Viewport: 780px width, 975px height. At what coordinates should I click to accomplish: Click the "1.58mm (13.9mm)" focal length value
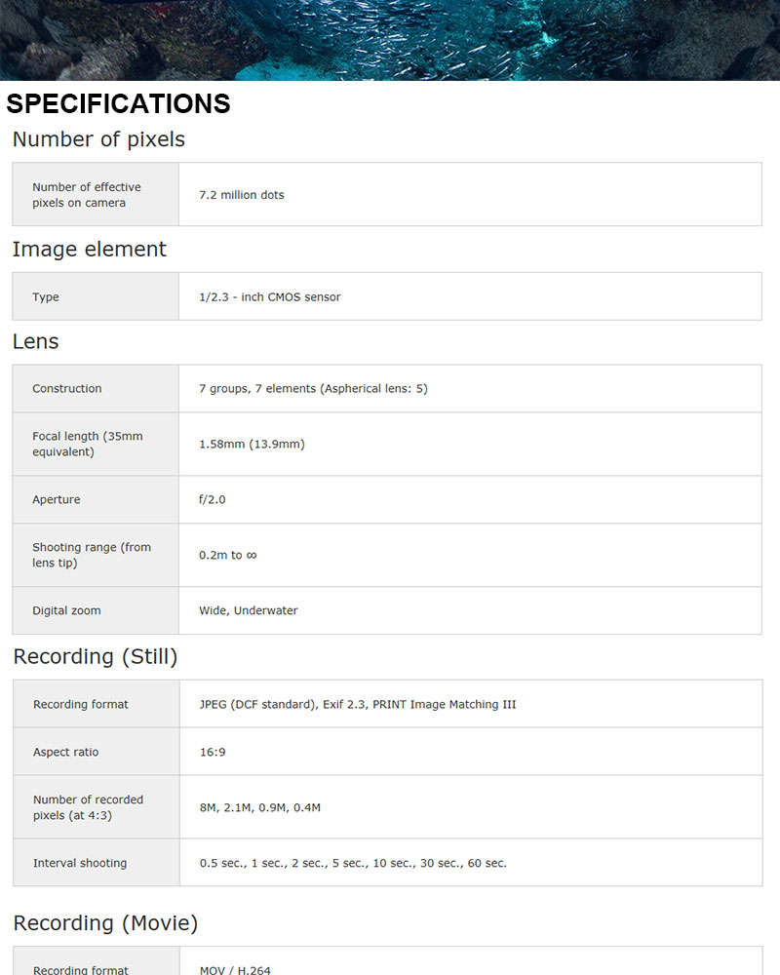[x=252, y=445]
